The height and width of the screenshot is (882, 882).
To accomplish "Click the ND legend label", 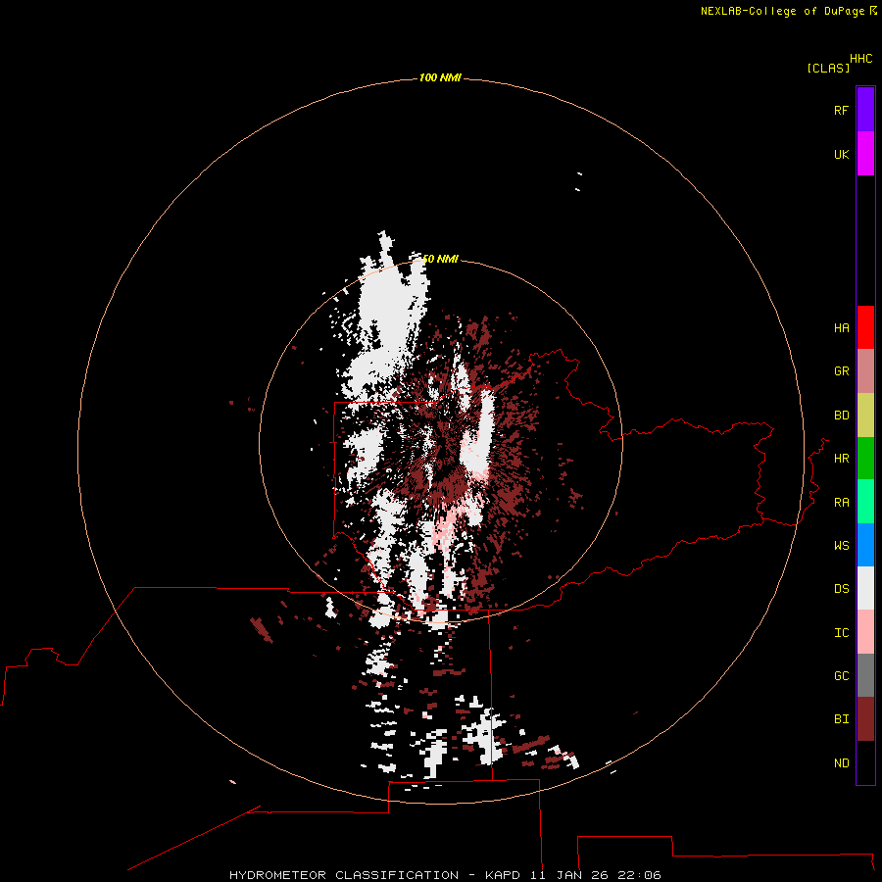I will (841, 763).
